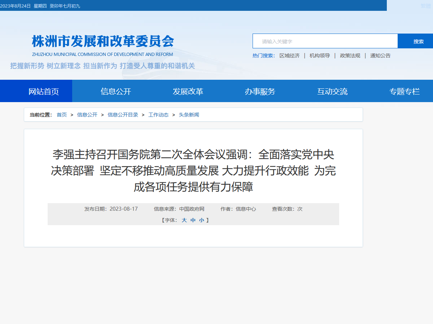The height and width of the screenshot is (324, 433).
Task: Click 工作动态 in the breadcrumb
Action: tap(158, 115)
